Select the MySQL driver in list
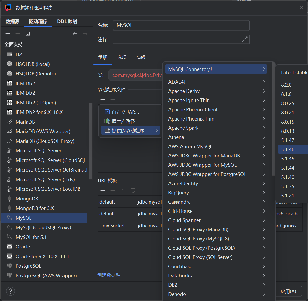The image size is (308, 301). click(x=44, y=218)
